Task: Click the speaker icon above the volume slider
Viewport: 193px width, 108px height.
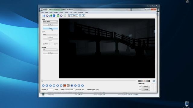Action: coord(154,81)
